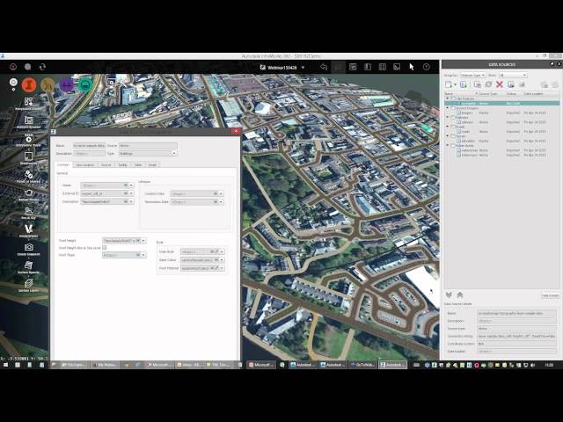This screenshot has height=422, width=563.
Task: Switch to the Table tab
Action: pyautogui.click(x=138, y=165)
